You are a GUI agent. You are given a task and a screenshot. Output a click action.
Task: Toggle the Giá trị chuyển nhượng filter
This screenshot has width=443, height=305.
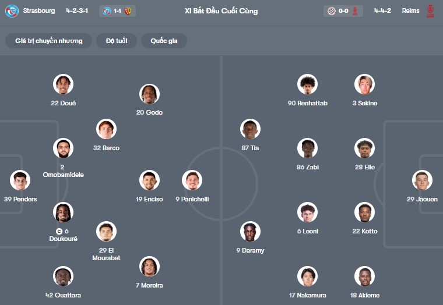49,41
